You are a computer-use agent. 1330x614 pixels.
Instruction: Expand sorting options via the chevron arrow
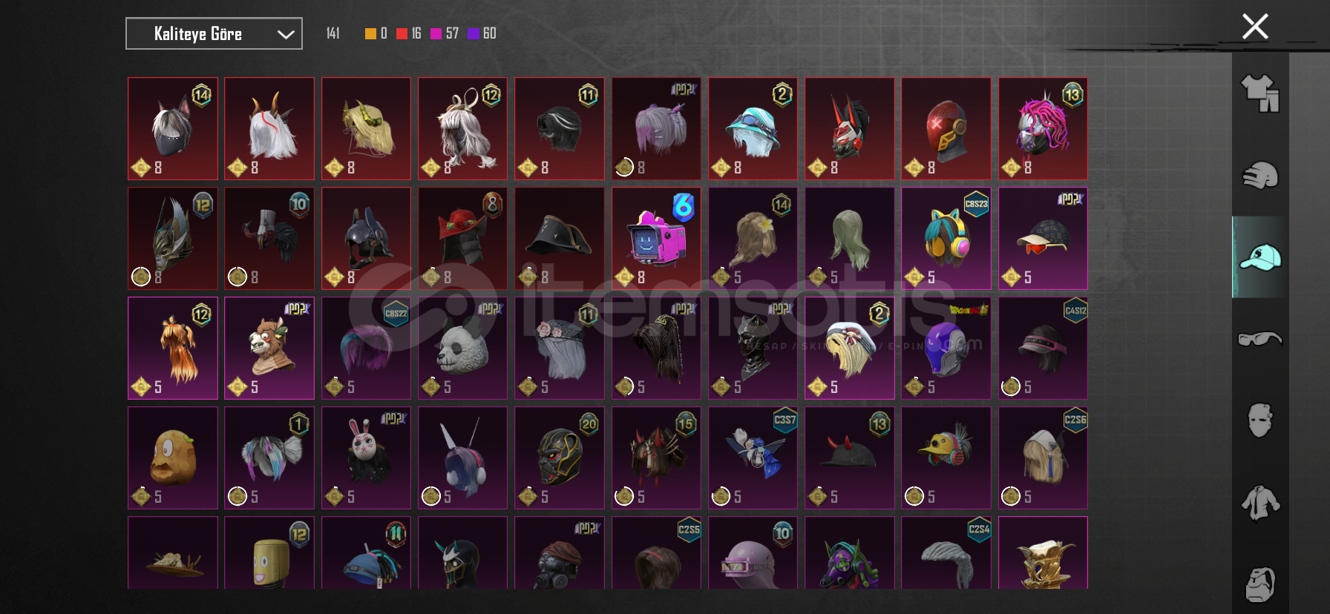pyautogui.click(x=286, y=34)
